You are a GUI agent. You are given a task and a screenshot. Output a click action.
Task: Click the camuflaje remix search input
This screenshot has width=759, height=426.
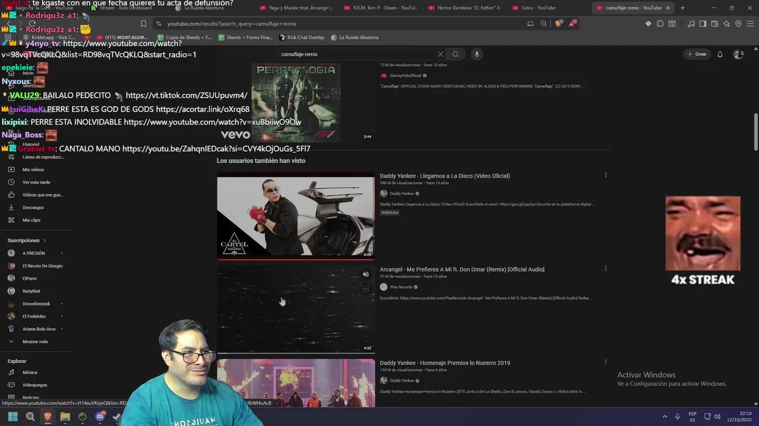point(356,54)
